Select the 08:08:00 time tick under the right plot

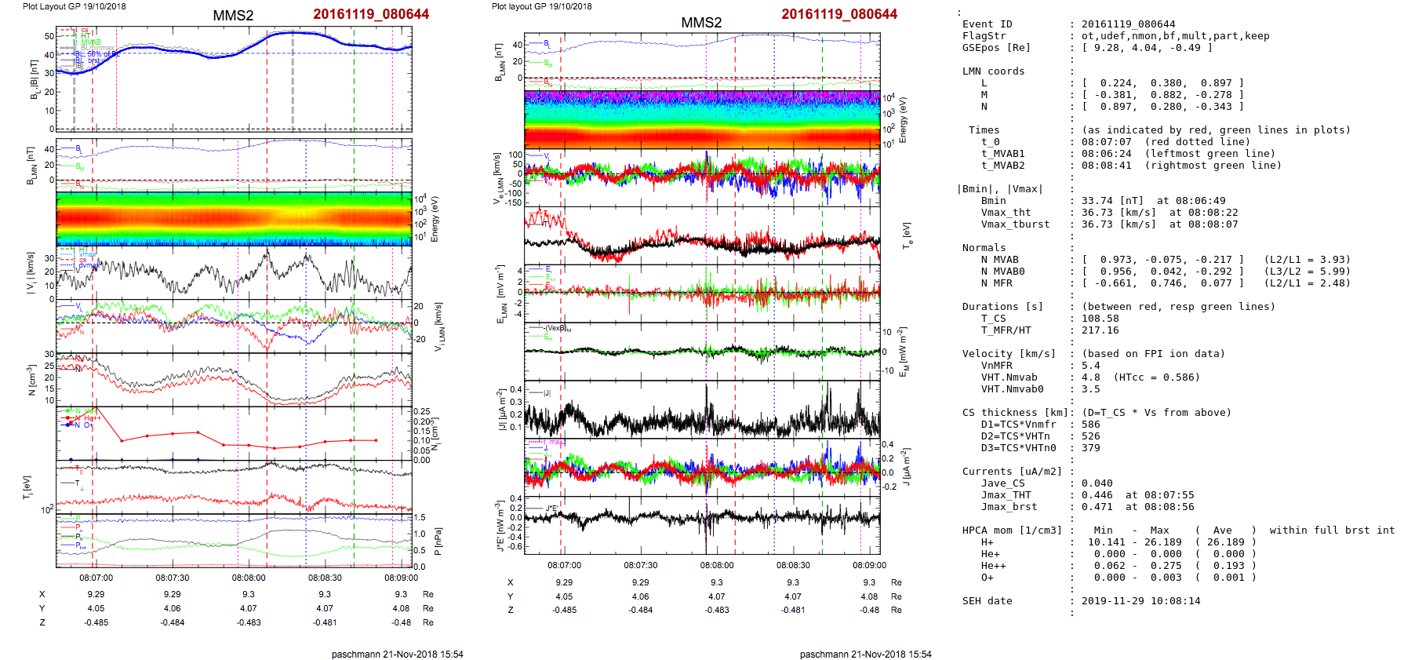pyautogui.click(x=716, y=565)
